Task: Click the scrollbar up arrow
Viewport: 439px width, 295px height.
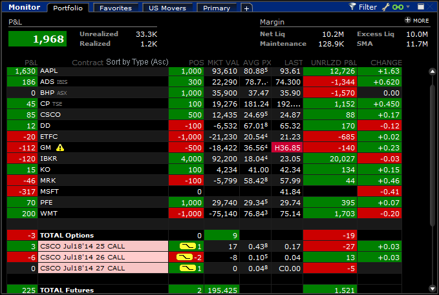Action: pyautogui.click(x=433, y=72)
